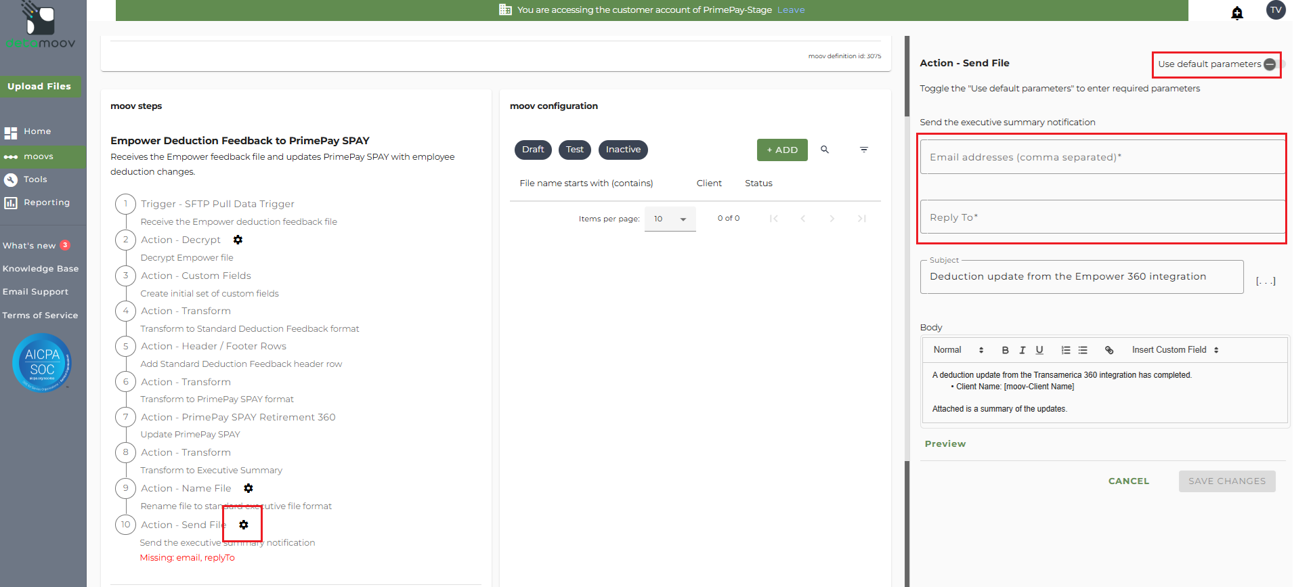Open Email Support in sidebar
The width and height of the screenshot is (1294, 587).
(x=35, y=292)
